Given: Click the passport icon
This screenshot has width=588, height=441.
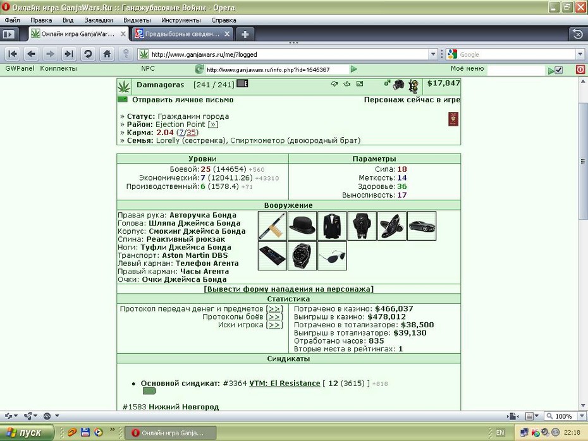Looking at the screenshot, I should click(453, 119).
